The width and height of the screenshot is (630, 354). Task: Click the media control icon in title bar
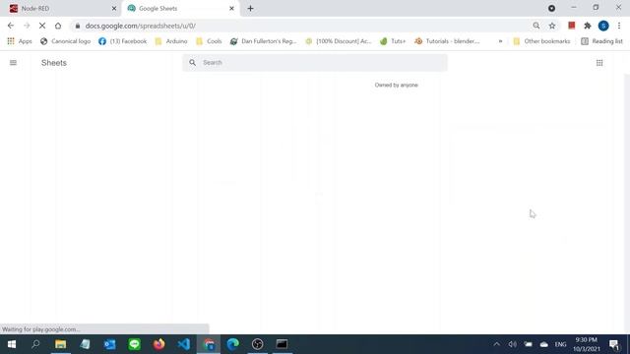tap(551, 8)
